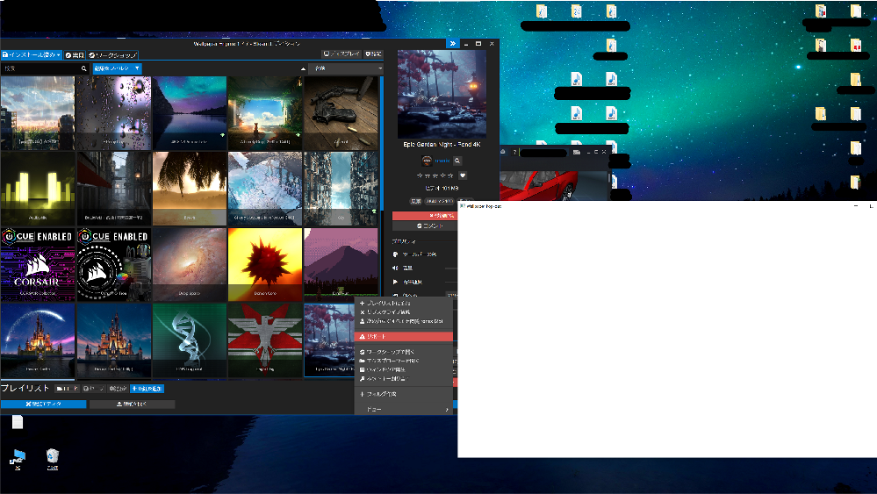The height and width of the screenshot is (494, 877).
Task: Choose the open in Explorer menu entry
Action: 404,361
